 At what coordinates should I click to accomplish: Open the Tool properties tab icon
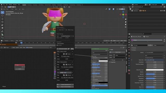[x=129, y=37]
